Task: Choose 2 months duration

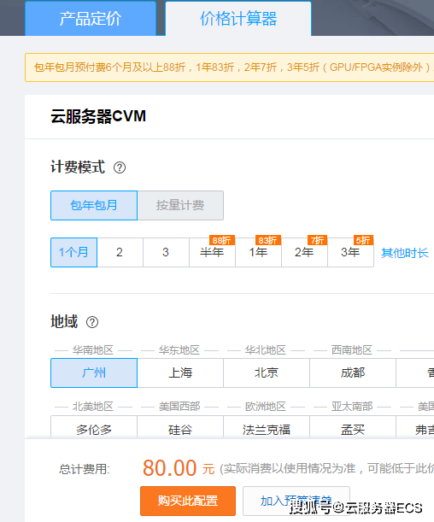Action: (x=120, y=252)
